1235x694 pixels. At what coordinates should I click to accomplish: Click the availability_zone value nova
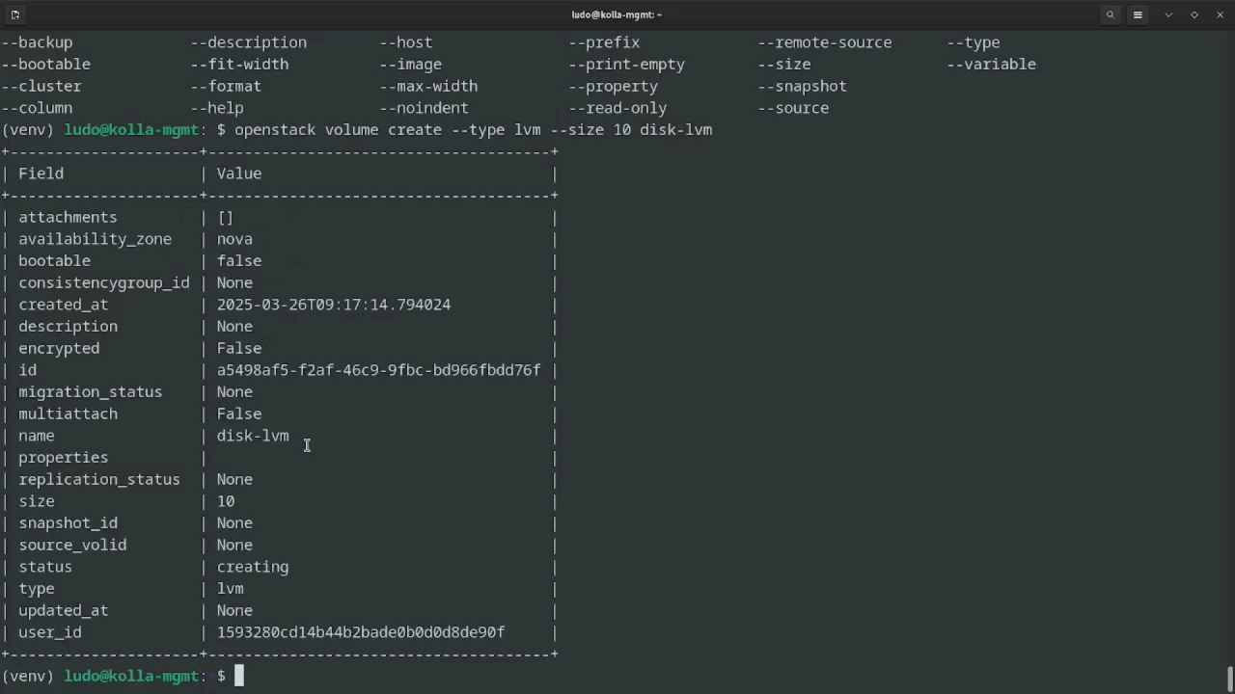click(x=234, y=239)
